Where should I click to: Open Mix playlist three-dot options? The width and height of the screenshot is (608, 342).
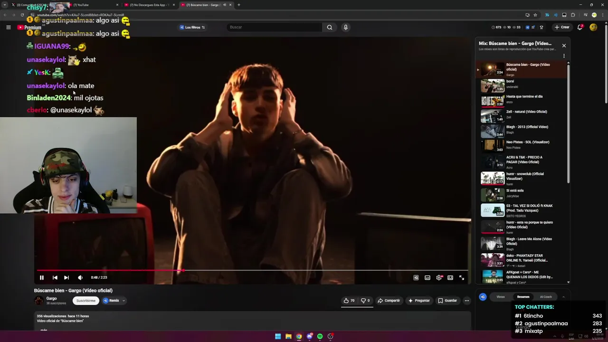click(564, 56)
